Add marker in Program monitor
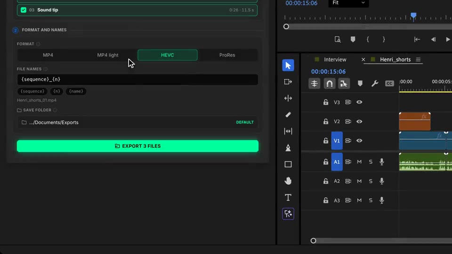This screenshot has height=254, width=452. (x=353, y=40)
